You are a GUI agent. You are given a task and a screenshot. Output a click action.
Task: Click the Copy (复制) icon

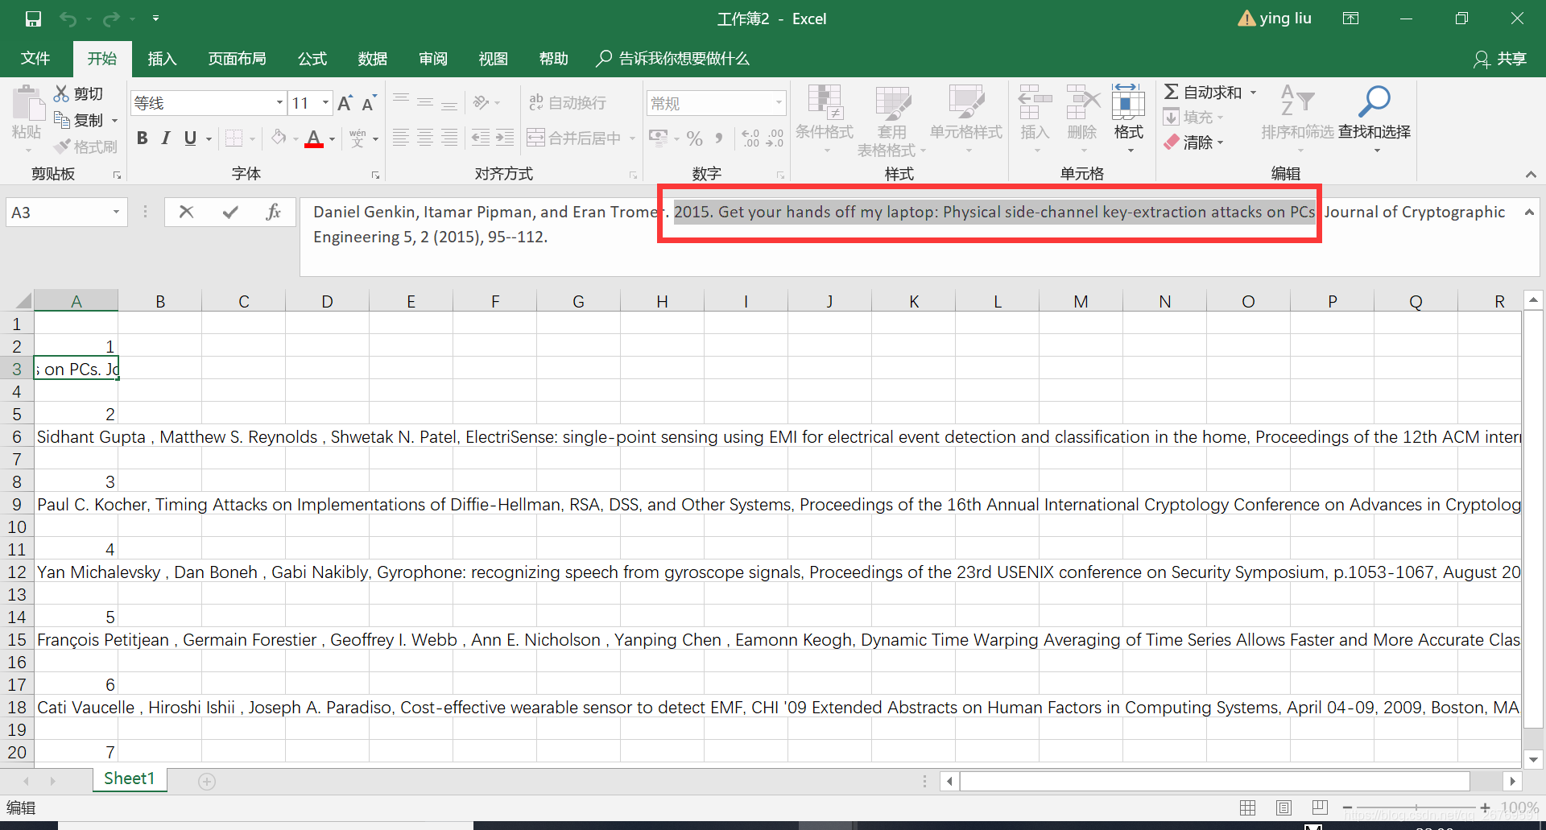coord(62,120)
